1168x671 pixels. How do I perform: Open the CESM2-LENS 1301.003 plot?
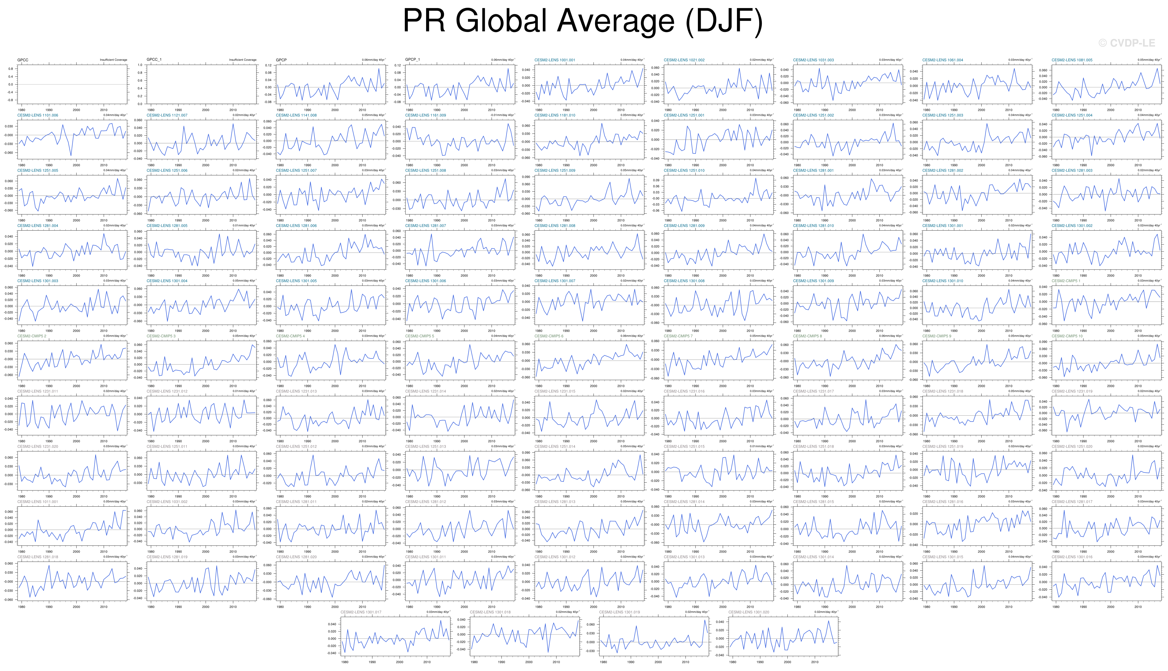tap(72, 305)
